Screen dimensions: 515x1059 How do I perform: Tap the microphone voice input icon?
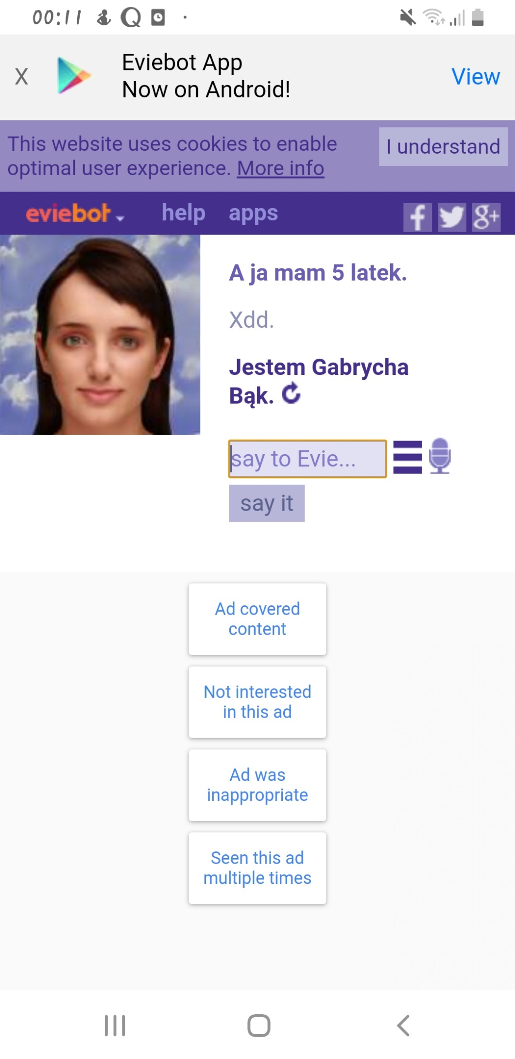440,456
